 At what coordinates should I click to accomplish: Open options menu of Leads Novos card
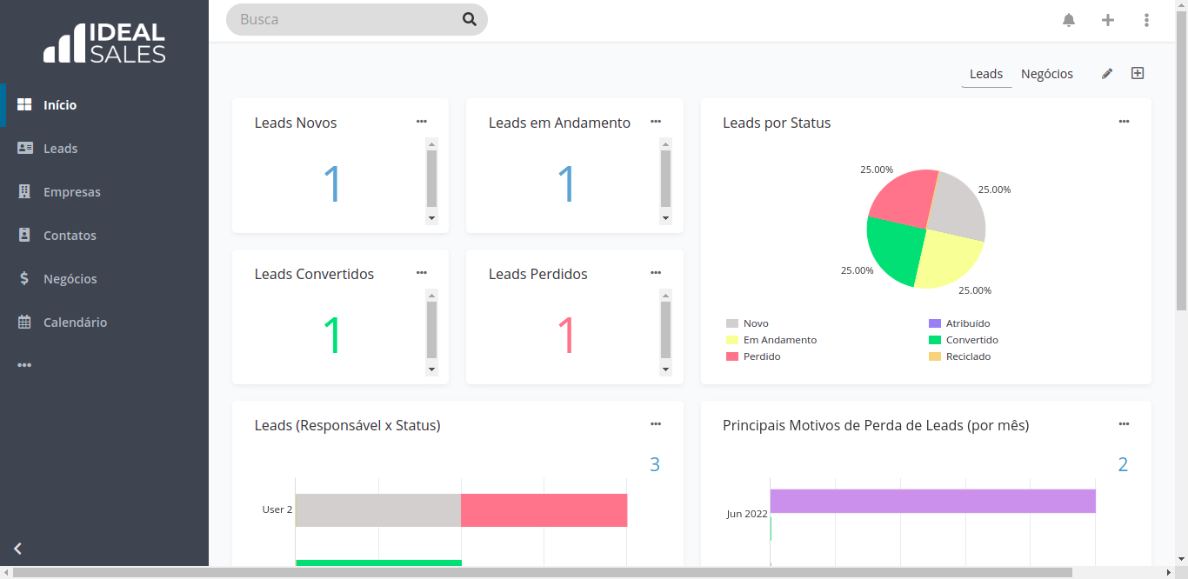click(422, 122)
